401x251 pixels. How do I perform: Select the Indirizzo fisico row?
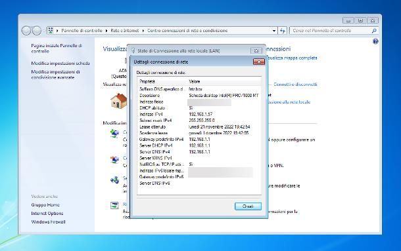tap(199, 102)
